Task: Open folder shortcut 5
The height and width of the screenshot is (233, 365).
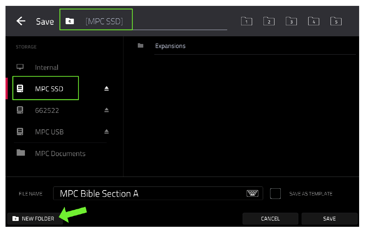Action: [x=336, y=21]
